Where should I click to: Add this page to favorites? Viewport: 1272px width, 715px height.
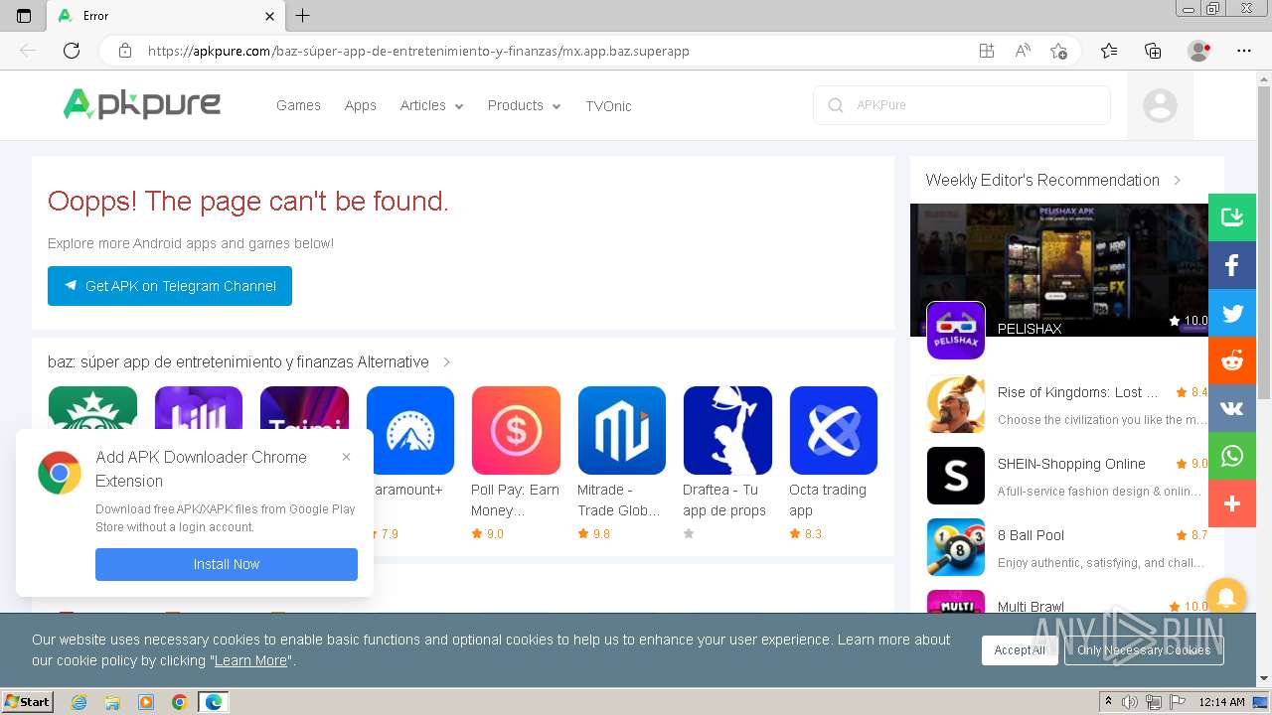click(x=1058, y=51)
